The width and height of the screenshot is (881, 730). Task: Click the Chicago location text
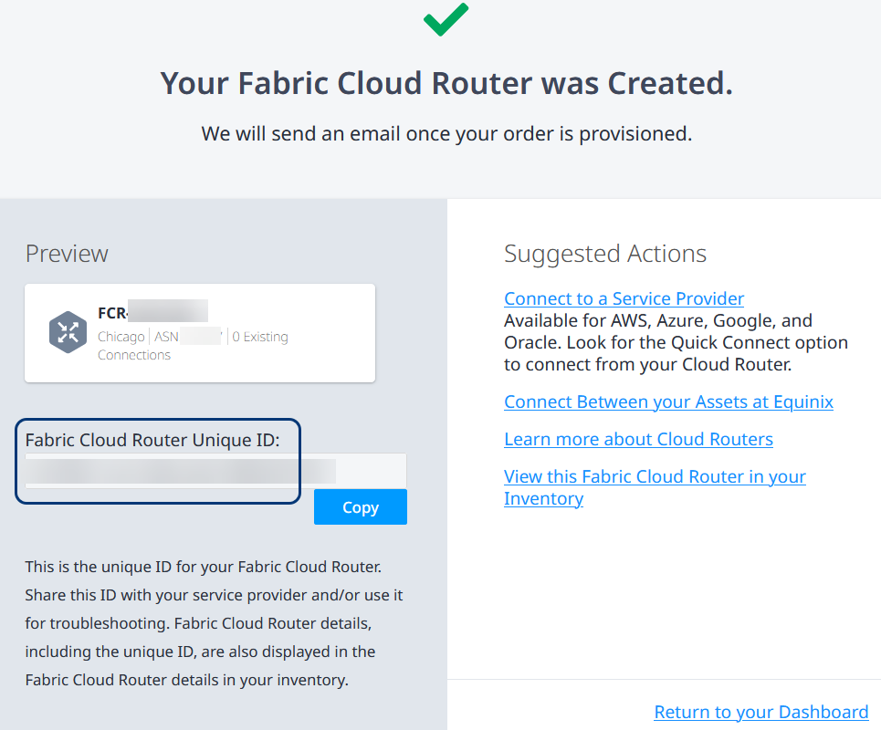tap(121, 337)
